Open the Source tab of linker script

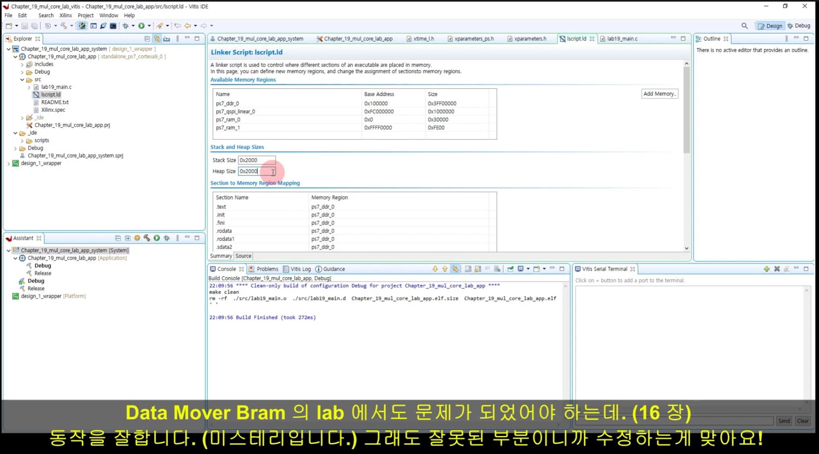pyautogui.click(x=243, y=256)
